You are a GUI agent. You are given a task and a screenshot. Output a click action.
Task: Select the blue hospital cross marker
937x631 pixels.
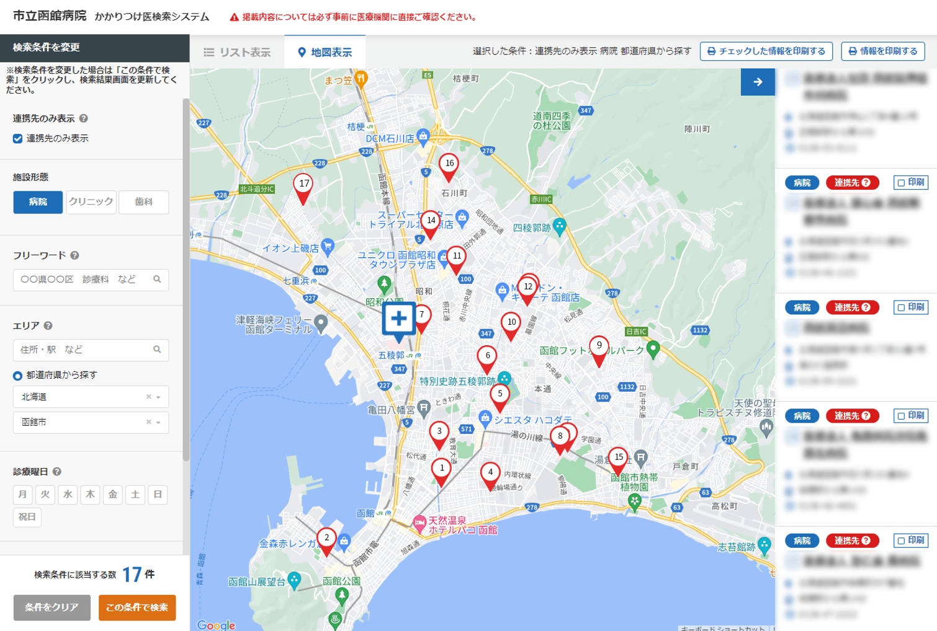click(x=398, y=319)
